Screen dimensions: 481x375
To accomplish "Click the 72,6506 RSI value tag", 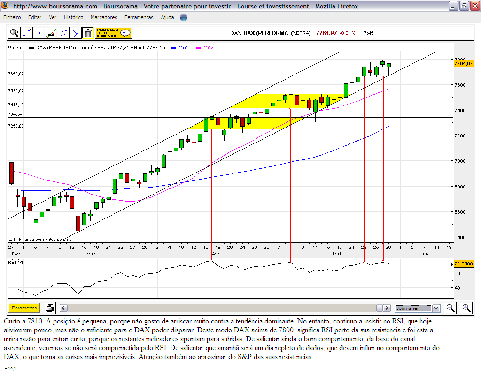I will coord(464,263).
